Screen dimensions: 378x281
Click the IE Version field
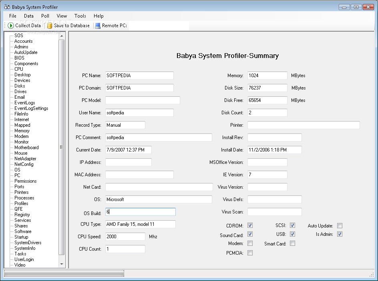click(x=267, y=175)
